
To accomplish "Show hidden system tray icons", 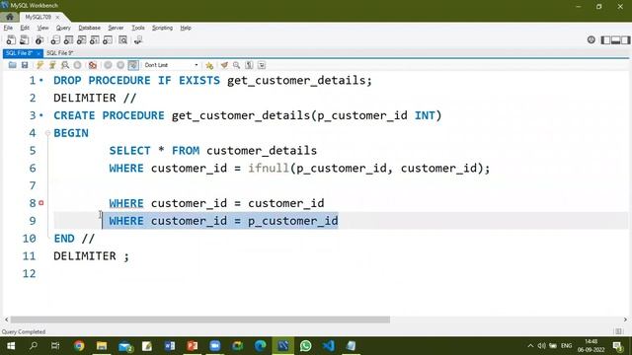I will (x=530, y=346).
